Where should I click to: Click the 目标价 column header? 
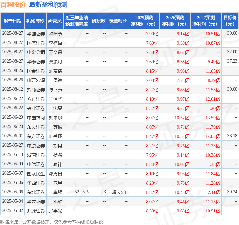point(230,21)
